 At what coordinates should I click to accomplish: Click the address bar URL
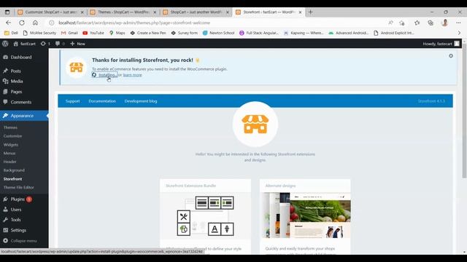[134, 23]
